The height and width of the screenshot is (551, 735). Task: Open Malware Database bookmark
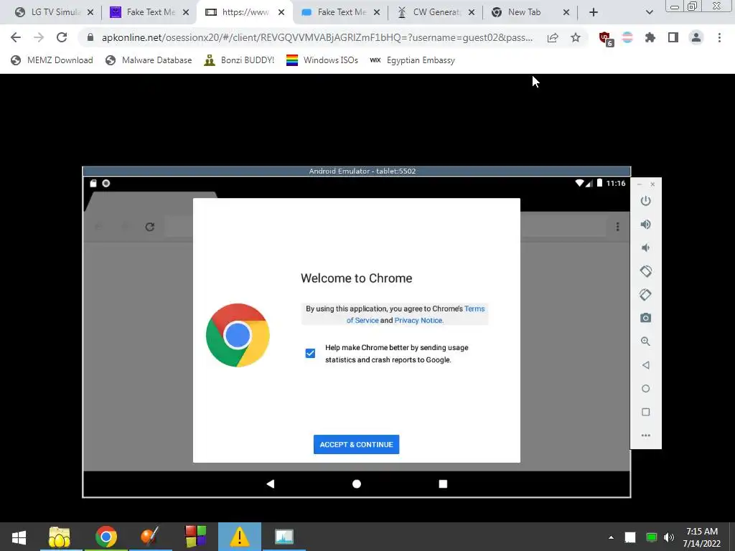click(149, 60)
